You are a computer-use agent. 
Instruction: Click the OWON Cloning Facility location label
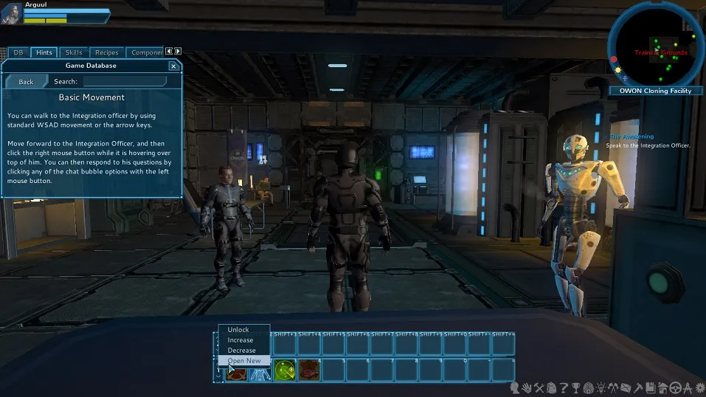point(655,91)
